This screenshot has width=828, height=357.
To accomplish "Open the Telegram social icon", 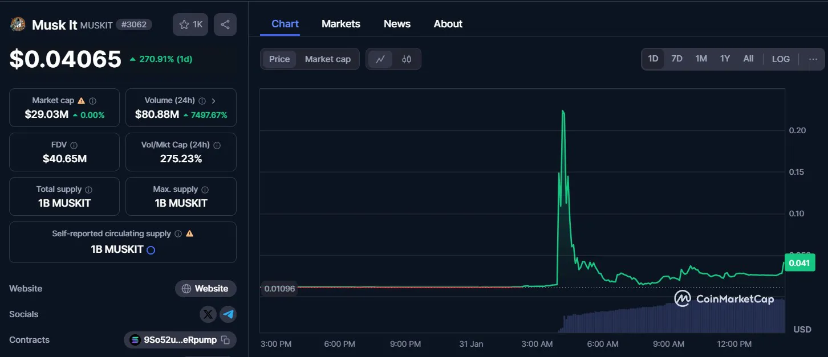I will [228, 314].
